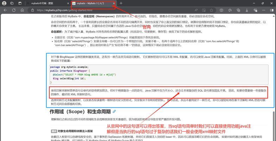Toggle split screen view
The height and width of the screenshot is (141, 276).
(222, 10)
